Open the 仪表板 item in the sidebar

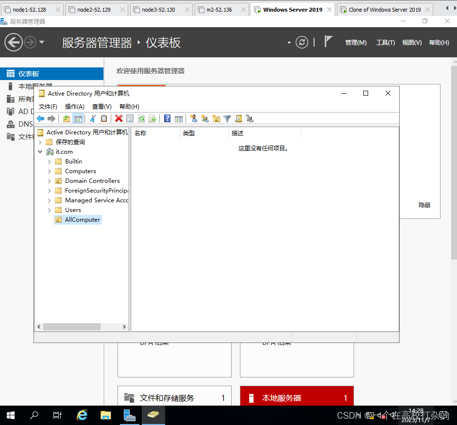point(52,74)
